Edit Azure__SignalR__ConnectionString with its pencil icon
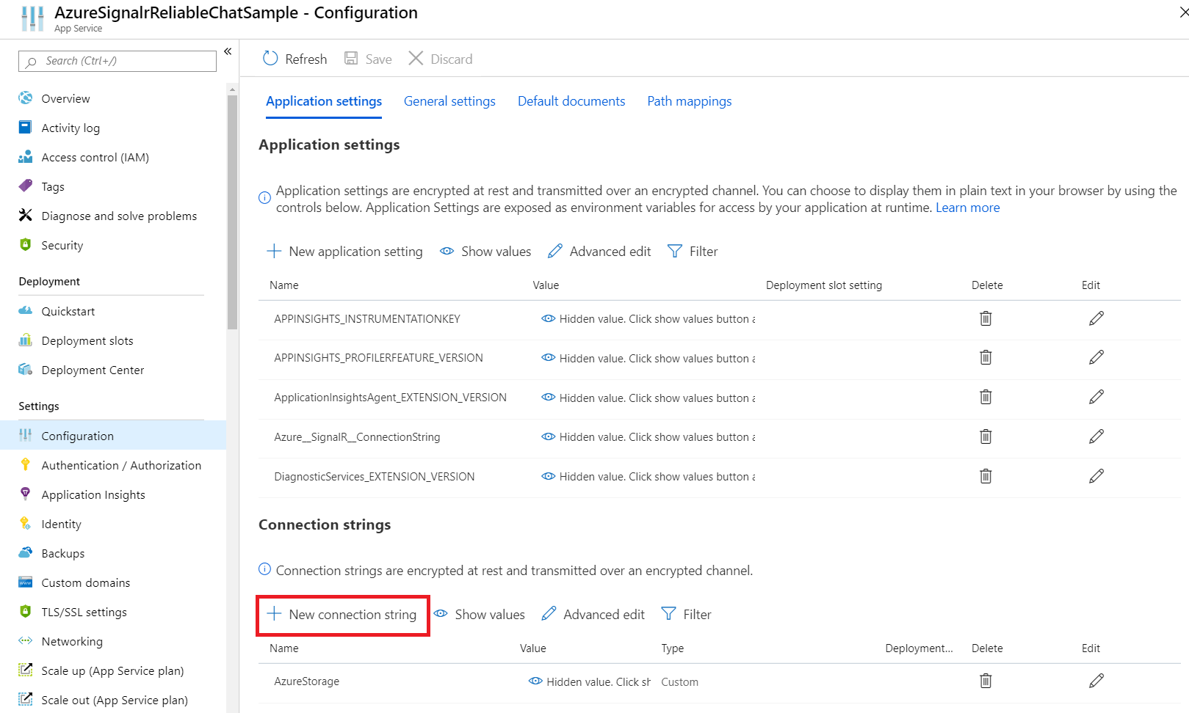Image resolution: width=1189 pixels, height=713 pixels. coord(1096,436)
